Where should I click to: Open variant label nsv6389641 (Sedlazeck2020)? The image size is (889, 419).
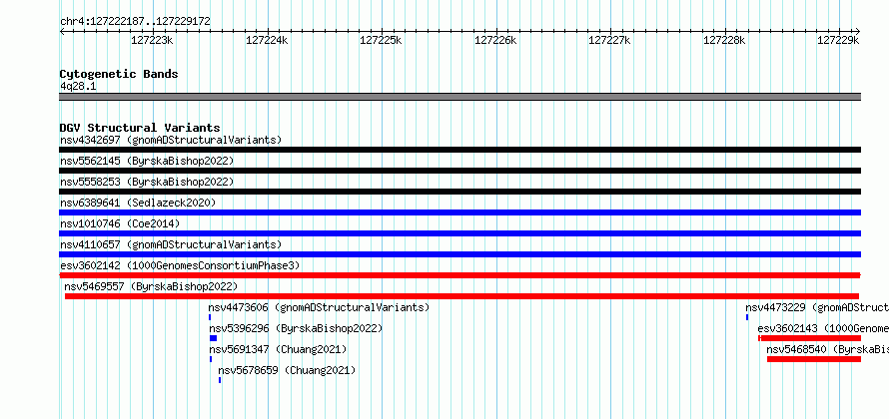click(x=138, y=203)
